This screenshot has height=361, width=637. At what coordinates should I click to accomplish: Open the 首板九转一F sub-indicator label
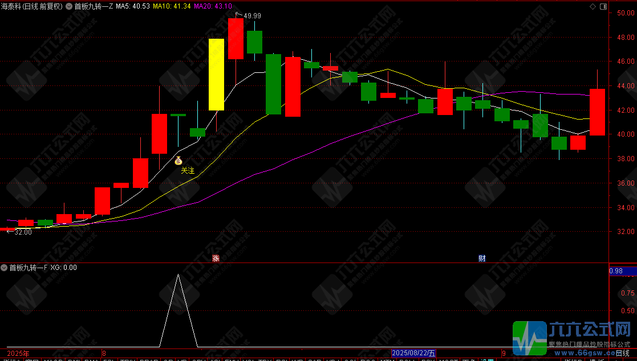pos(28,268)
